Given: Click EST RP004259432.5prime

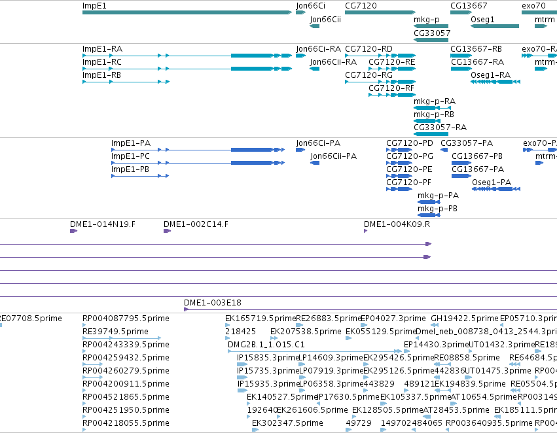Looking at the screenshot, I should coord(93,364).
